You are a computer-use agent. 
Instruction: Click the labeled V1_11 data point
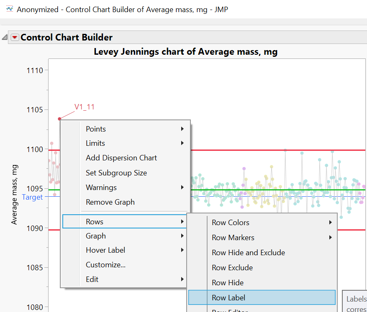click(x=59, y=119)
